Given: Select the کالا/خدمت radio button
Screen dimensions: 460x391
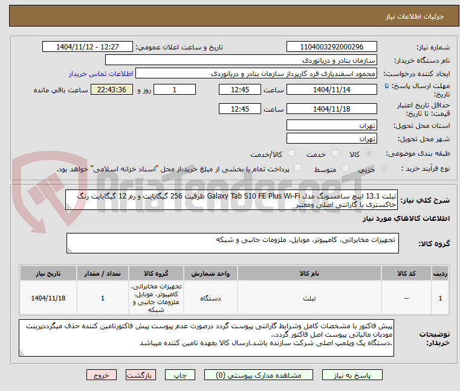Looking at the screenshot, I should [x=291, y=153].
